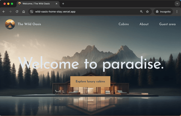Reload the page with refresh icon
Screen dimensions: 181x116
tap(17, 12)
